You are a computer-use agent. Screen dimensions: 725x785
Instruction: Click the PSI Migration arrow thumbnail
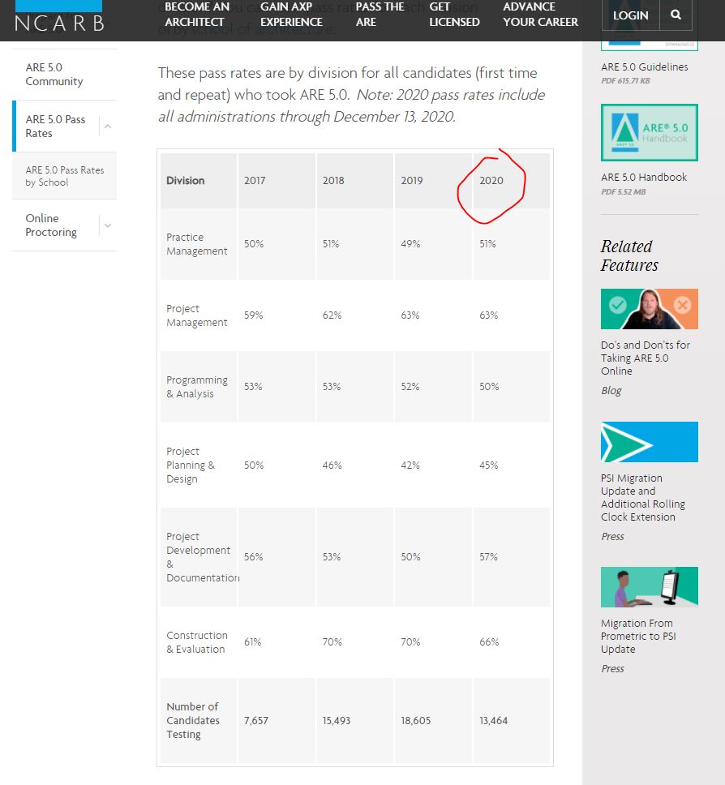click(650, 442)
